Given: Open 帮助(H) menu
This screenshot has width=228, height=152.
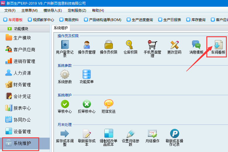Looking at the screenshot, I should click(x=98, y=11).
